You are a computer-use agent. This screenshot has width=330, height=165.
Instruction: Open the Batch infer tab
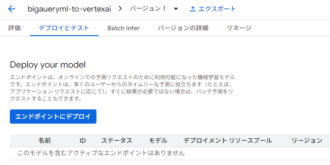click(124, 28)
